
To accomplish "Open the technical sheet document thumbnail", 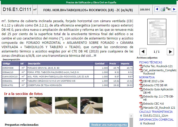I will 157,32.
